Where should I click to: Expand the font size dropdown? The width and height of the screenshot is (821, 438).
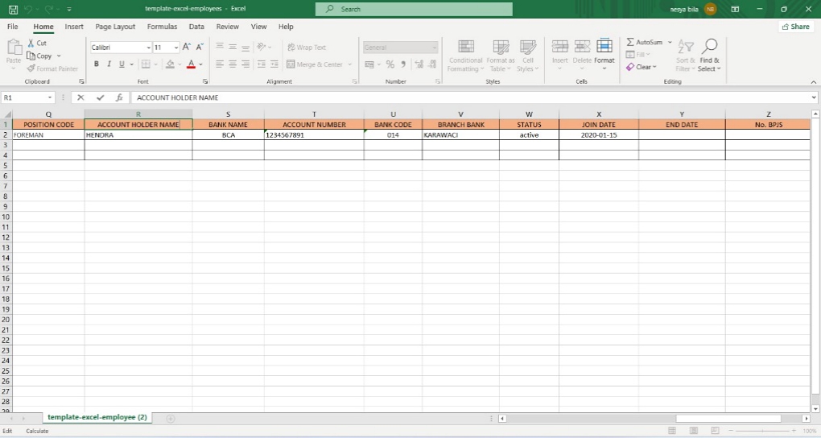click(176, 48)
